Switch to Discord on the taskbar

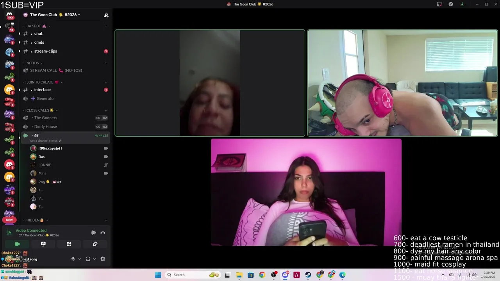click(x=285, y=275)
